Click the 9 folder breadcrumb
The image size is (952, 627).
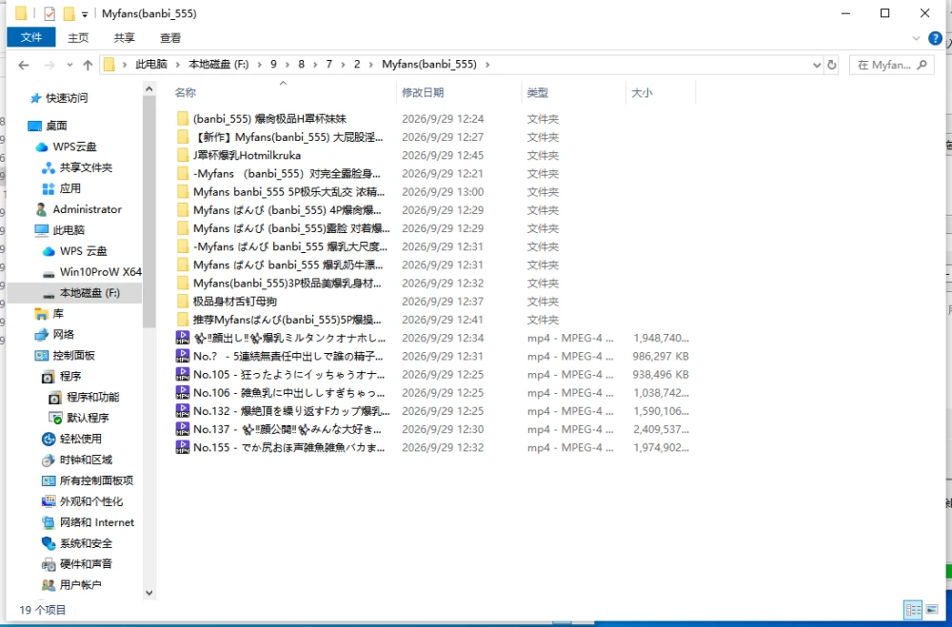273,65
